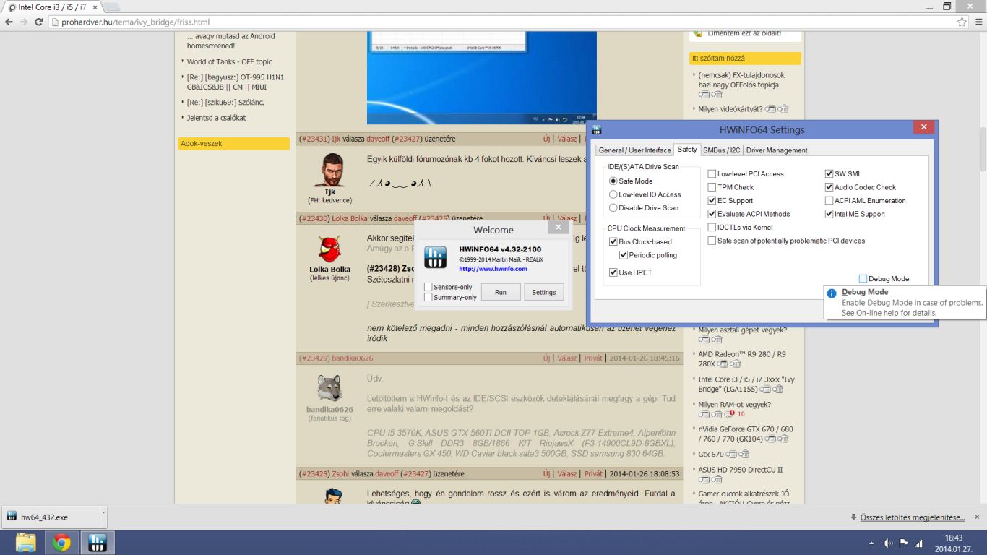Viewport: 987px width, 555px height.
Task: Show hidden system tray icons
Action: pyautogui.click(x=873, y=543)
